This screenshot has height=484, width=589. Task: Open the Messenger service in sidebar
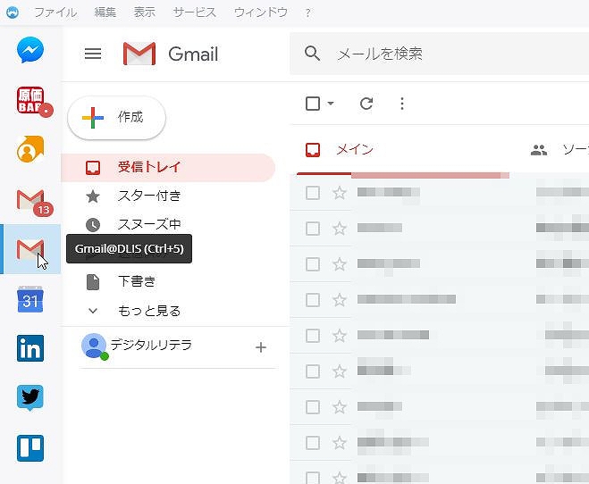point(30,50)
